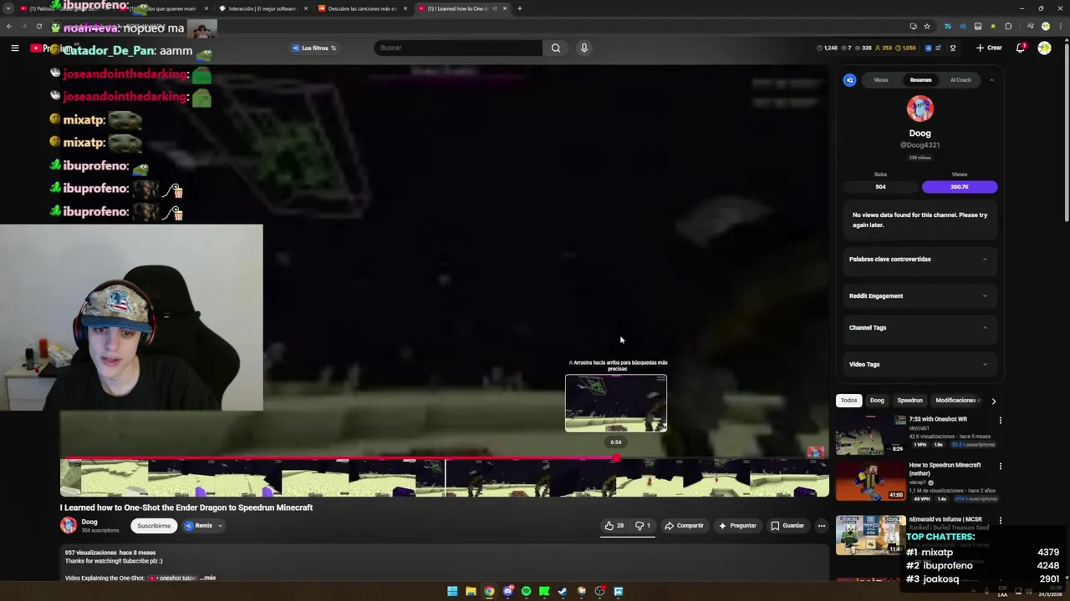This screenshot has height=601, width=1070.
Task: Click the Suscribirme subscribe button
Action: point(154,526)
